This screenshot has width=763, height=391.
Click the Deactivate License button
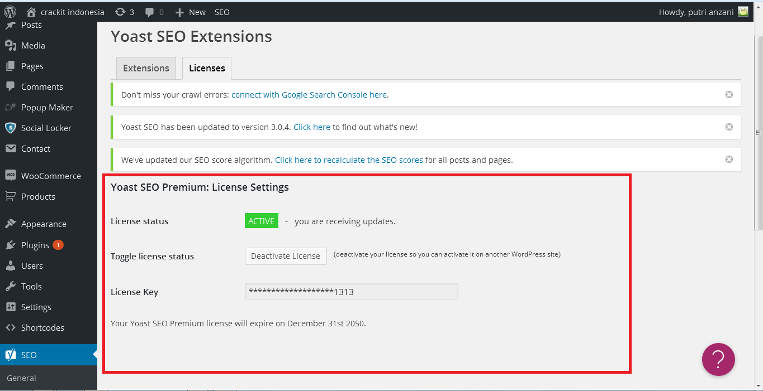[286, 256]
